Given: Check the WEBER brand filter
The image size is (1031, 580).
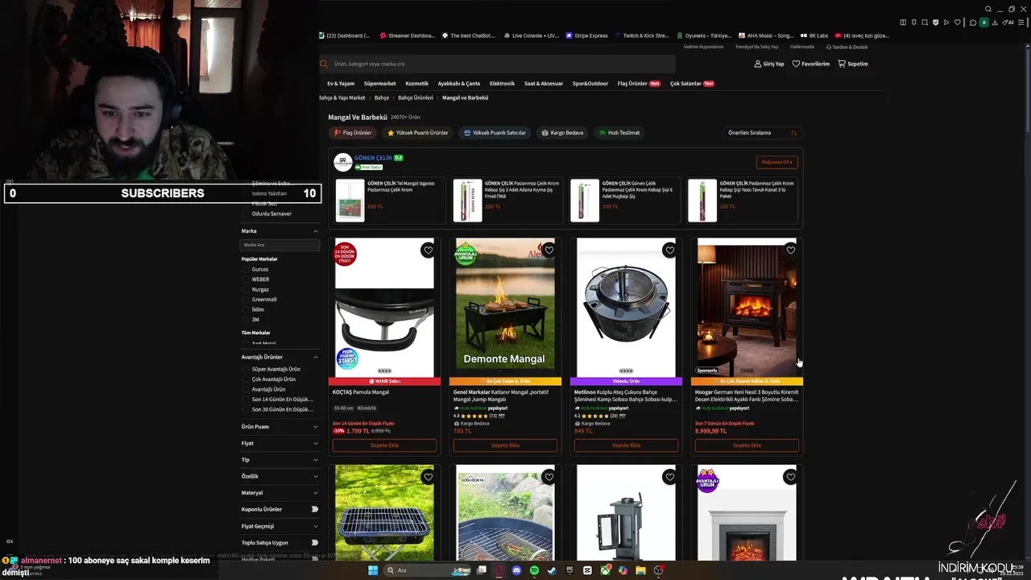Looking at the screenshot, I should [246, 280].
